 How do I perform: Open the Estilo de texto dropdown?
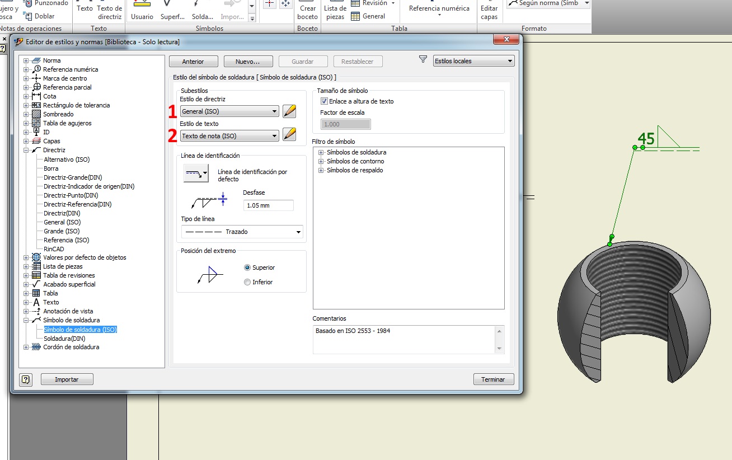tap(229, 135)
